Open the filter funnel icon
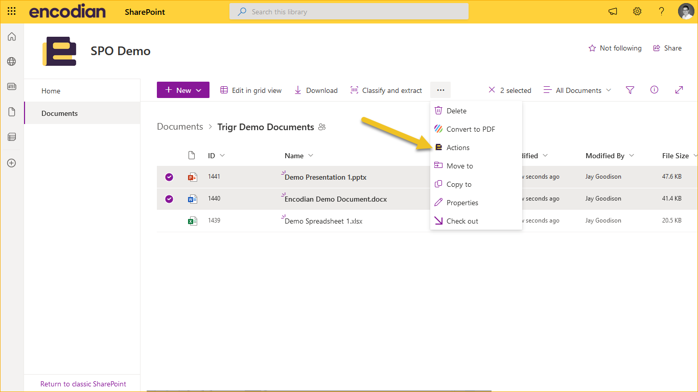Screen dimensions: 698x392 pos(630,90)
